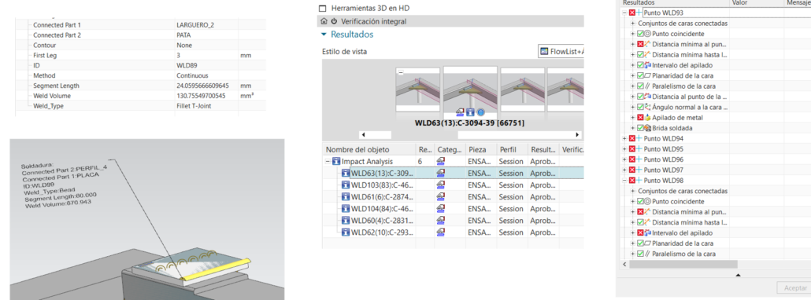Click the category icon in Impact Analysis row
This screenshot has height=300, width=811.
(441, 161)
